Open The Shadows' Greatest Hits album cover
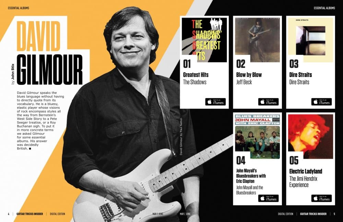The image size is (343, 222). [x=204, y=40]
